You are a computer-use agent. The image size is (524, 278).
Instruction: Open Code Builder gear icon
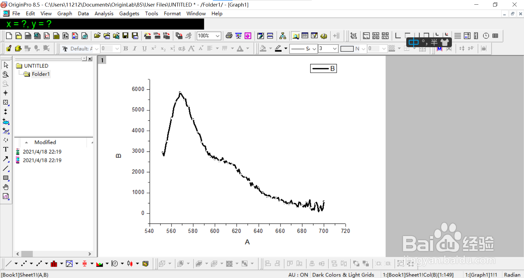coord(324,36)
